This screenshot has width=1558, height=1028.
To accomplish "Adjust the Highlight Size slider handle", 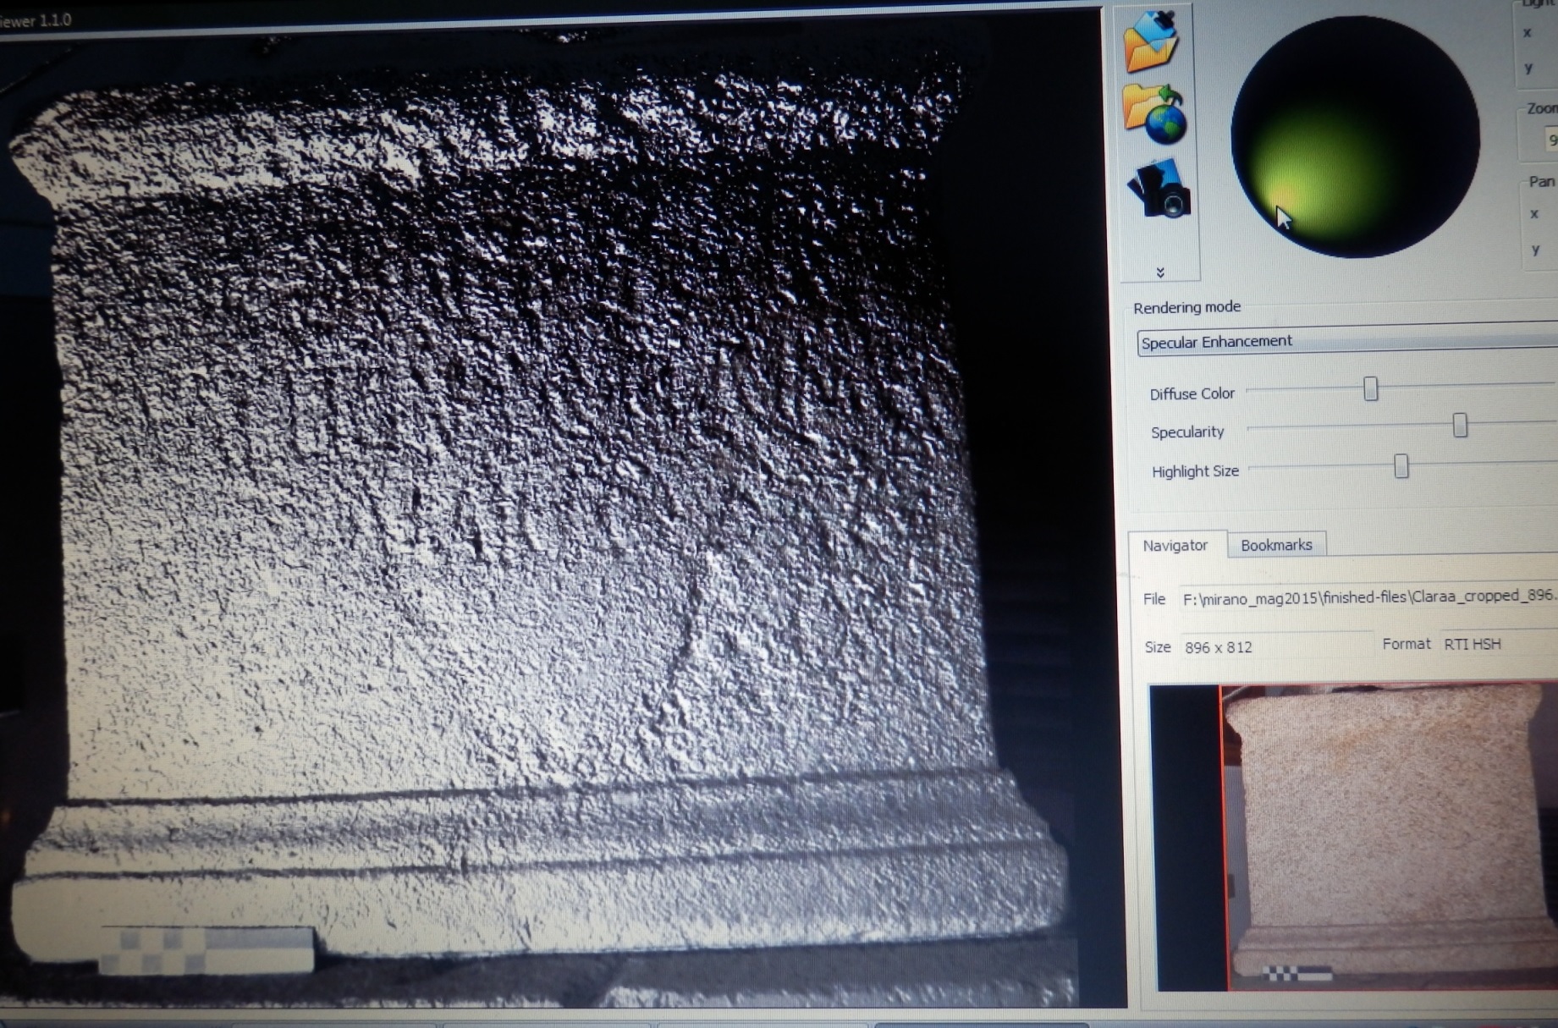I will pyautogui.click(x=1401, y=465).
